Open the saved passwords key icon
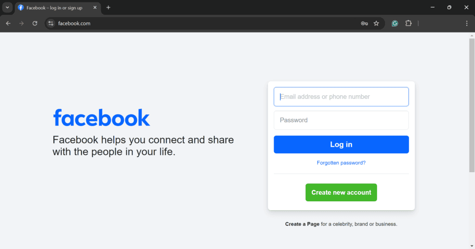Image resolution: width=475 pixels, height=249 pixels. click(x=364, y=23)
